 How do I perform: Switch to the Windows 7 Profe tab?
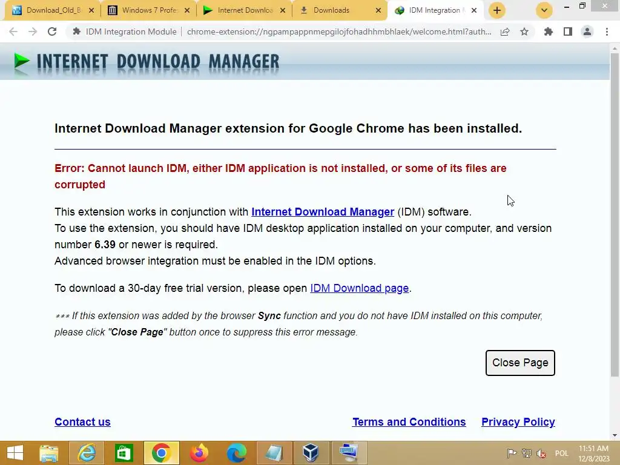(149, 10)
